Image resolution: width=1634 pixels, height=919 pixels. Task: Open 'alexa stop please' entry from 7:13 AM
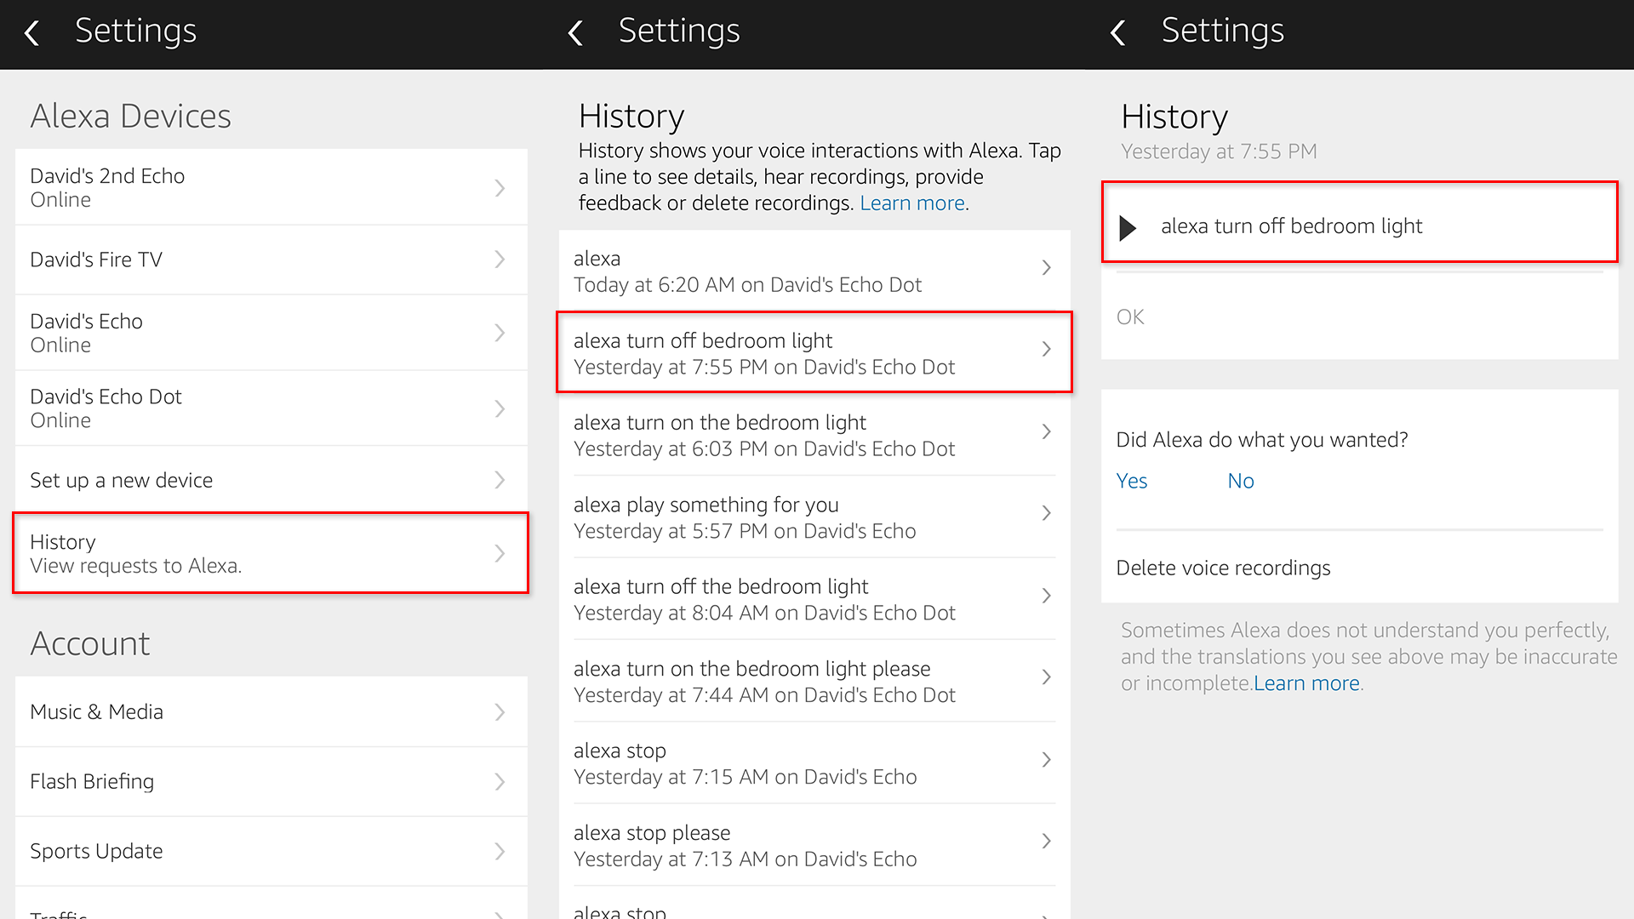(x=814, y=845)
